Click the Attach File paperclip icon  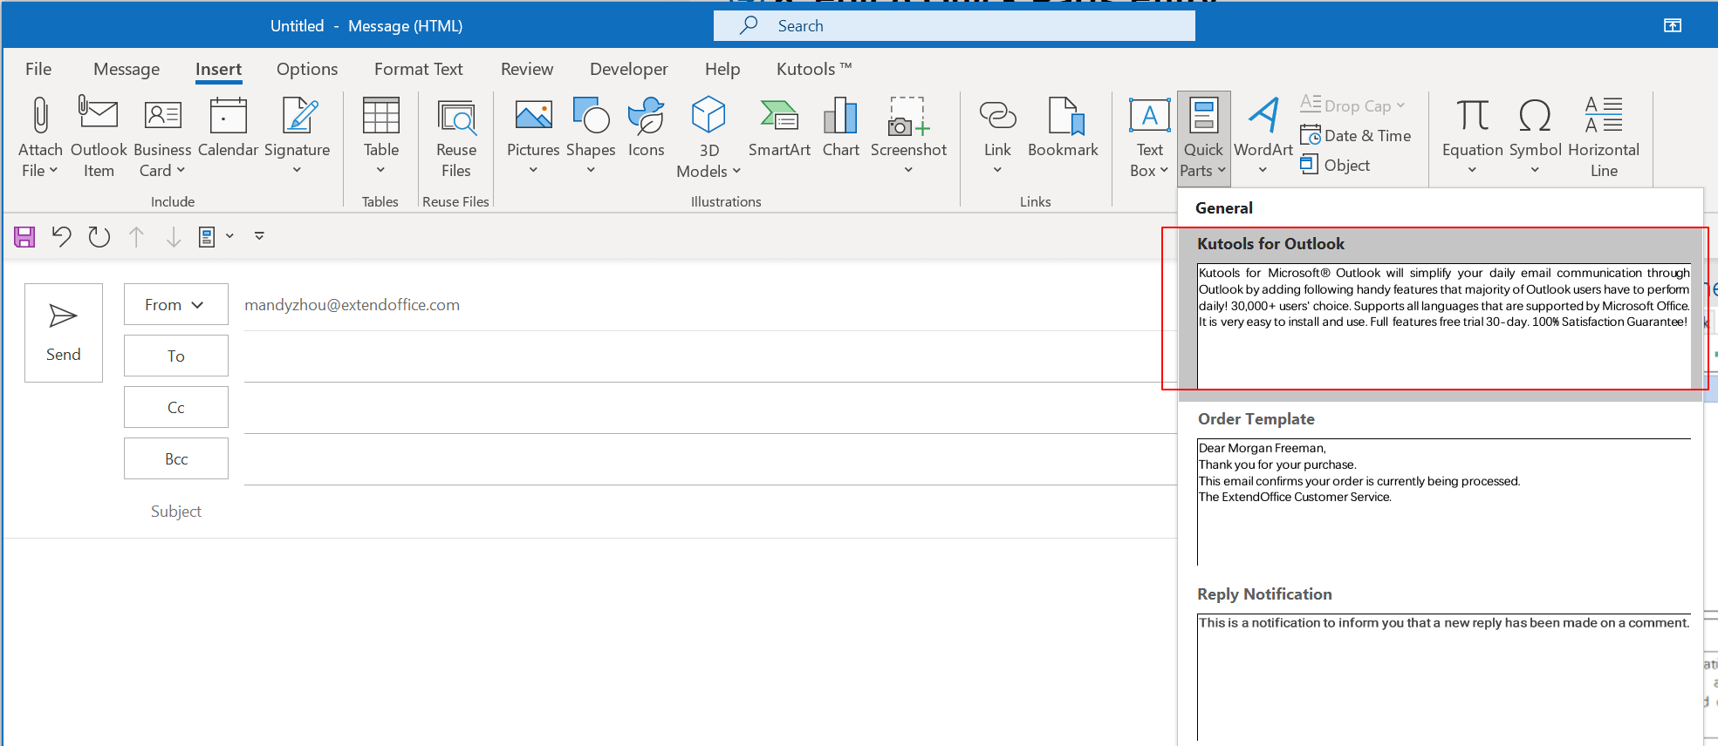(x=40, y=116)
